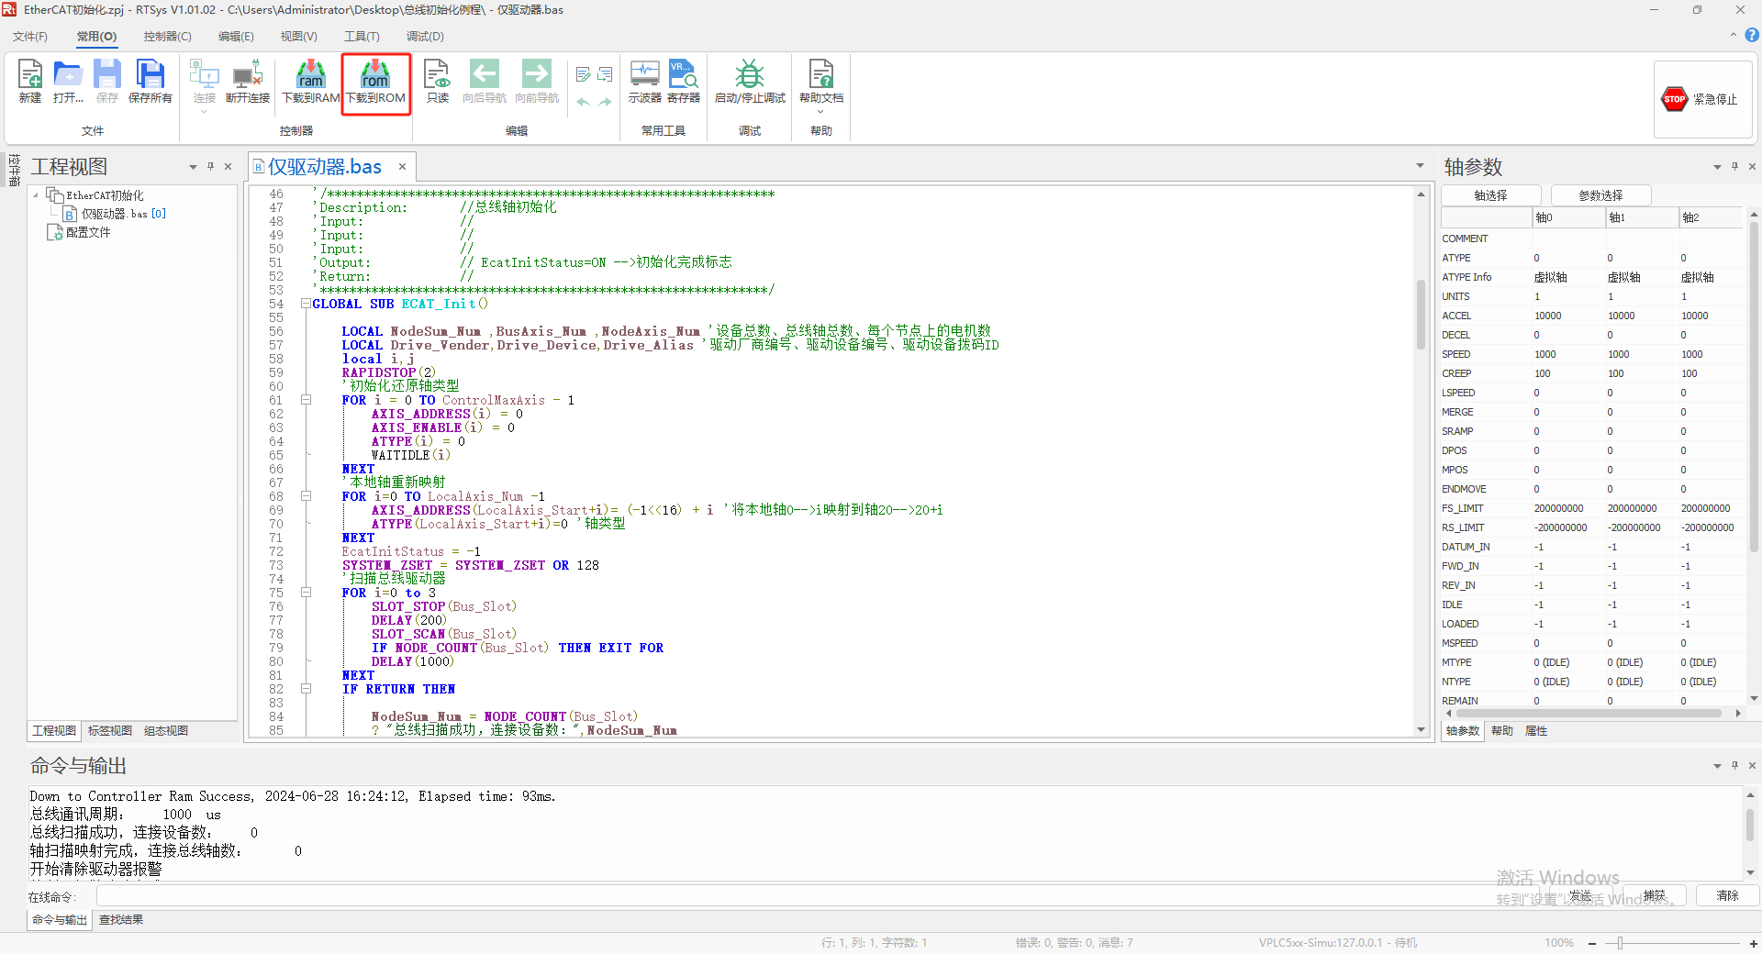Open the 命令与输出 panel dropdown menu
Screen dimensions: 1762x954
coord(1717,766)
